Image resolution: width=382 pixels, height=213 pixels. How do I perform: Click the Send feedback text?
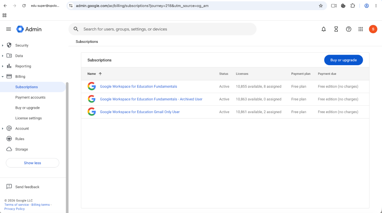coord(27,187)
